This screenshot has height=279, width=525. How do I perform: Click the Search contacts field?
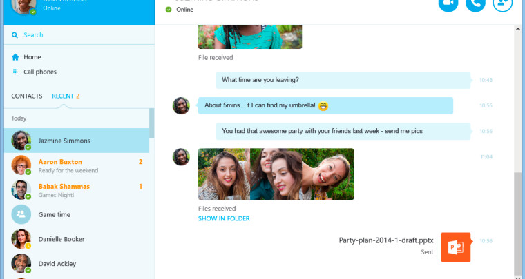coord(76,35)
